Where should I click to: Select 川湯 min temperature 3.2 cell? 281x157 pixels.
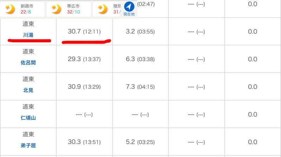[140, 31]
